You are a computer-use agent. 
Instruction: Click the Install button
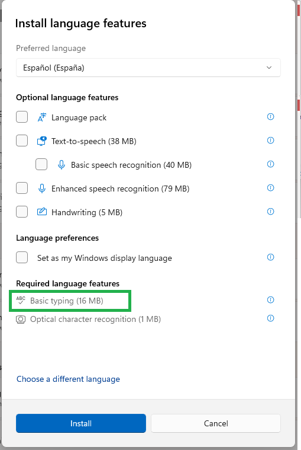[x=81, y=423]
